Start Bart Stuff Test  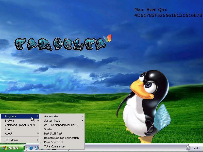pos(62,134)
